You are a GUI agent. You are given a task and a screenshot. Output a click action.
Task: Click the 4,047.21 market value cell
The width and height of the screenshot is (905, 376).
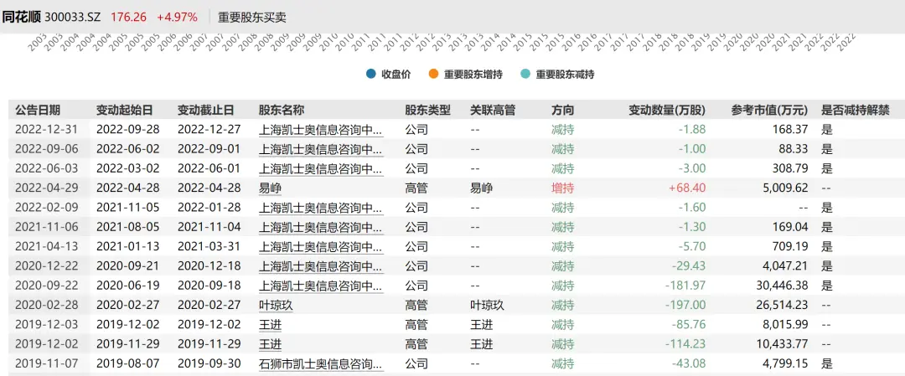click(784, 265)
